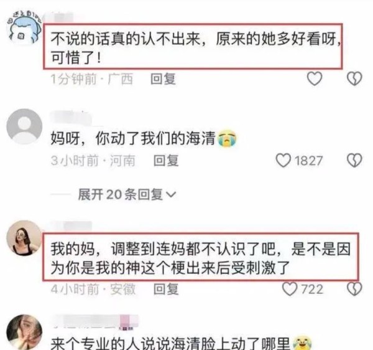
Task: Click the chevron next to 展开 20 条回复
Action: tap(171, 195)
